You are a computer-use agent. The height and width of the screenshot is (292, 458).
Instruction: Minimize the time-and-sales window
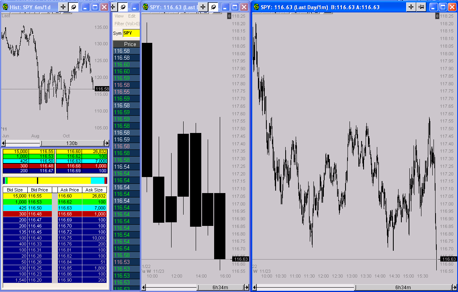(x=135, y=7)
